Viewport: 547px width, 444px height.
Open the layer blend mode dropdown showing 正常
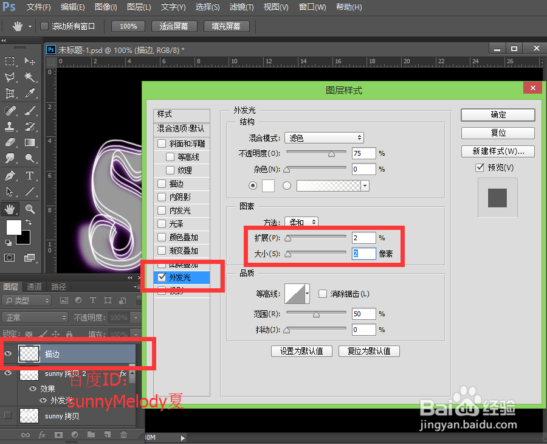pyautogui.click(x=35, y=317)
